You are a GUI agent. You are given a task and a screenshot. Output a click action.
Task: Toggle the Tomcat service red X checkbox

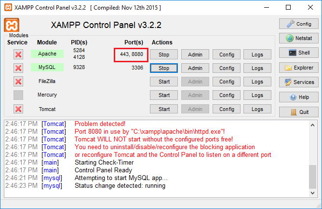[18, 109]
